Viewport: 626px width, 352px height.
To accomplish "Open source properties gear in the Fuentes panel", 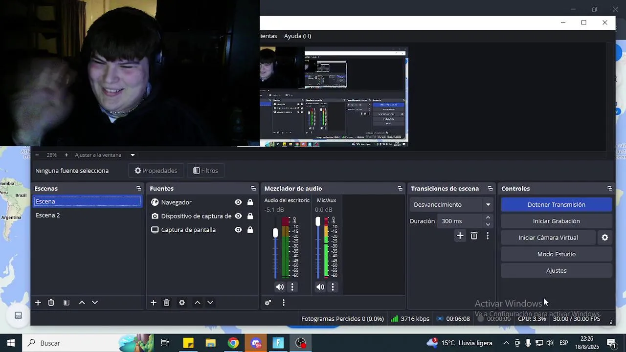I will tap(182, 303).
